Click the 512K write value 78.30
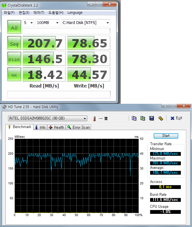 [x=89, y=59]
